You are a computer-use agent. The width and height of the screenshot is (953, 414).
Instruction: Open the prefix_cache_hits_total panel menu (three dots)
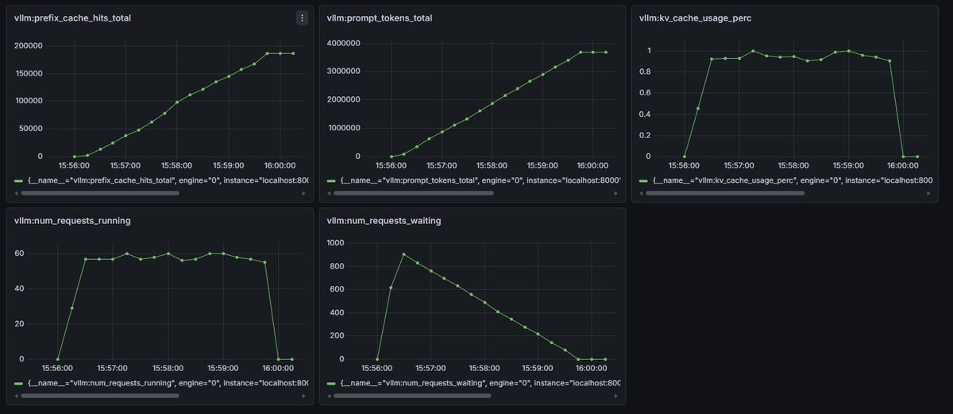coord(302,17)
